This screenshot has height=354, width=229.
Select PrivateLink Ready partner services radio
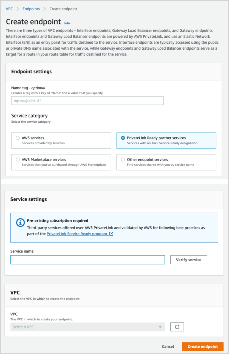pos(123,138)
